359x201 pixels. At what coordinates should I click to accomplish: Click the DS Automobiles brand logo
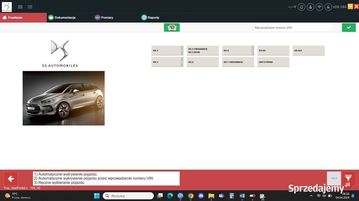click(60, 54)
